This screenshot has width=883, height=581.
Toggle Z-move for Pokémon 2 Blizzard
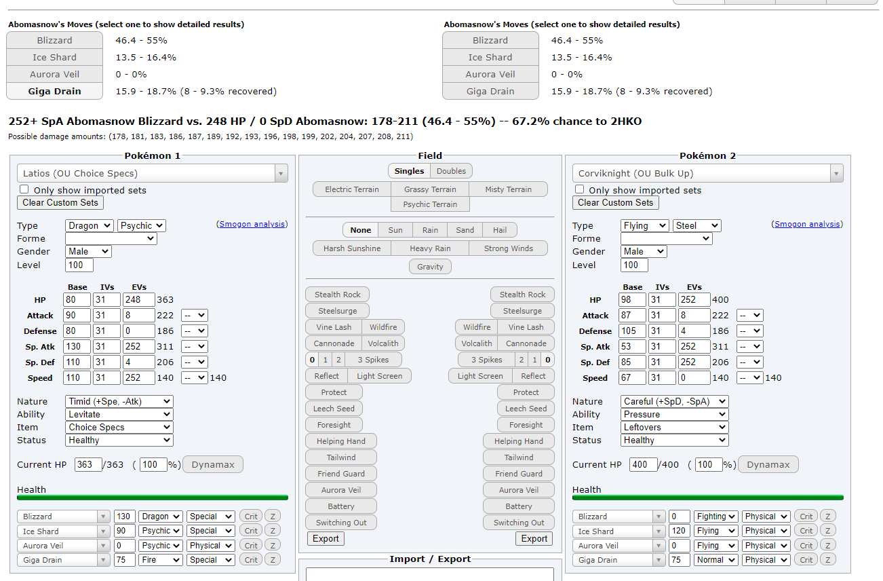pyautogui.click(x=828, y=517)
